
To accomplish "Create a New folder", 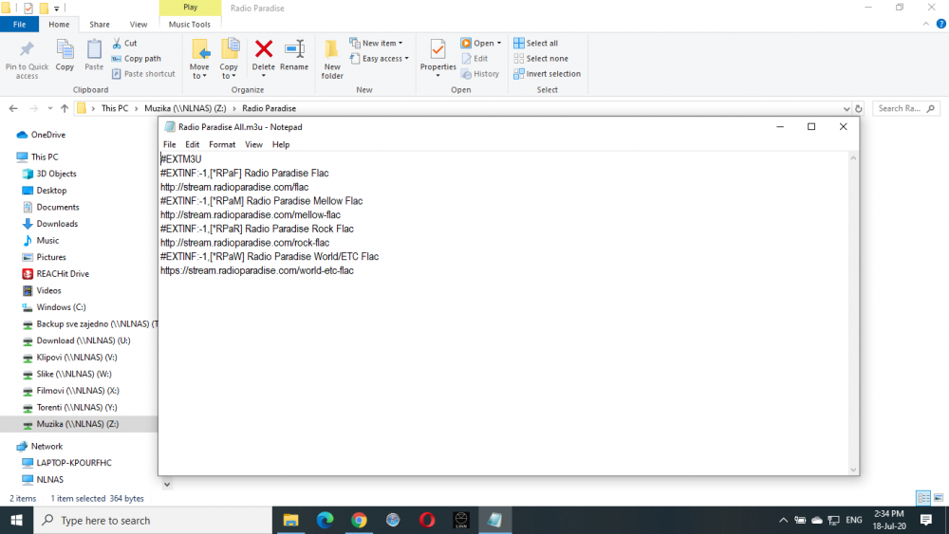I will (332, 59).
